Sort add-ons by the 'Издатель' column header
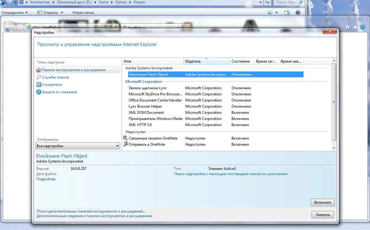 [206, 61]
